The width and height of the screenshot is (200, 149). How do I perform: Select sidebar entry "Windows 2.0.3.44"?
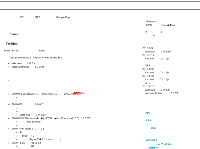[158, 90]
